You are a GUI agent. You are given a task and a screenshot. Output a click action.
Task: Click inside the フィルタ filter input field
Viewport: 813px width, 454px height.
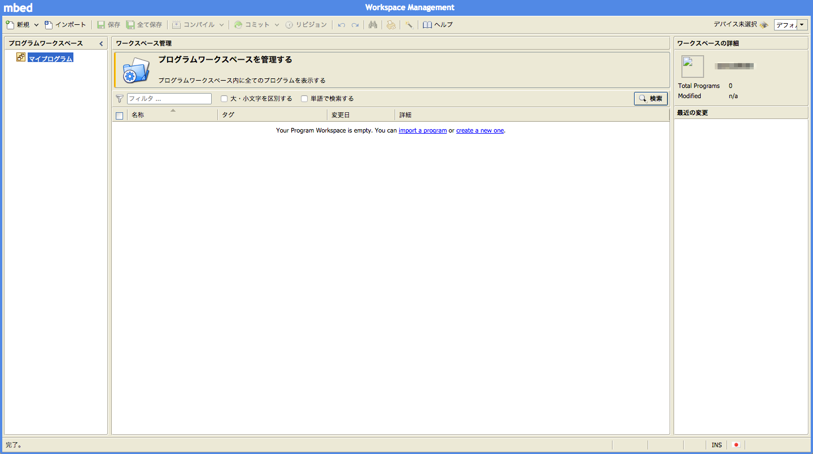coord(169,98)
